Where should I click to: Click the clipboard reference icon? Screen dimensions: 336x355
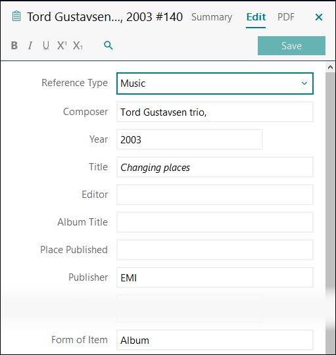pos(16,16)
